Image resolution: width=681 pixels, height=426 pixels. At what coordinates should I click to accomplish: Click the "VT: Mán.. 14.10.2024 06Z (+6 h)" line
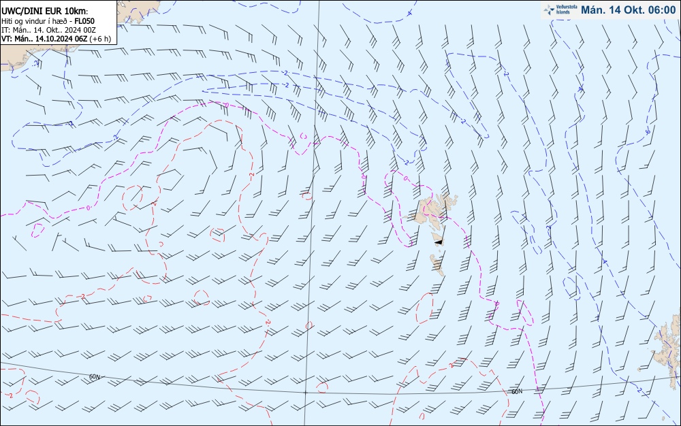click(56, 39)
